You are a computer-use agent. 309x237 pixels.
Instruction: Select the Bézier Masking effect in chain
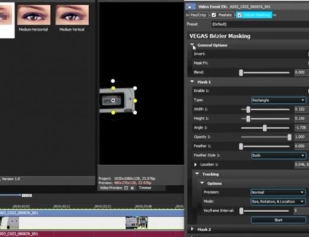pos(257,15)
